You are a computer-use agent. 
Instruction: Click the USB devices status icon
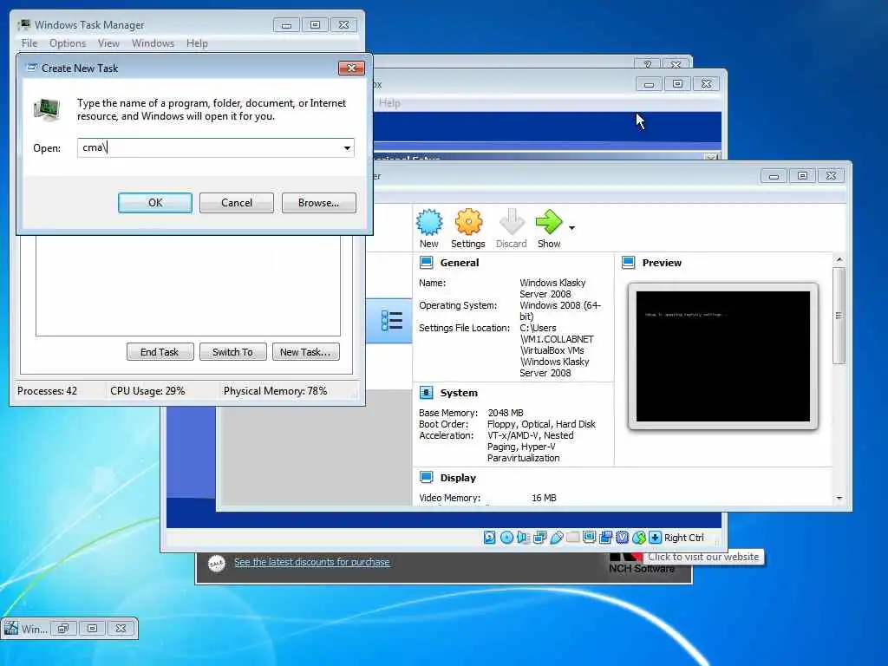click(556, 538)
